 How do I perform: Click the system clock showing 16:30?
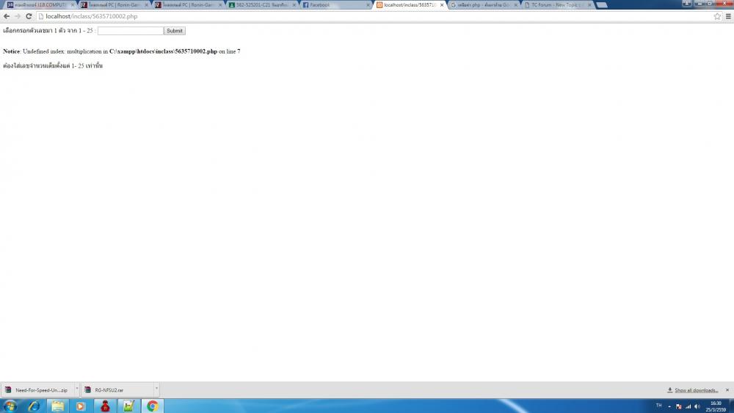[716, 406]
